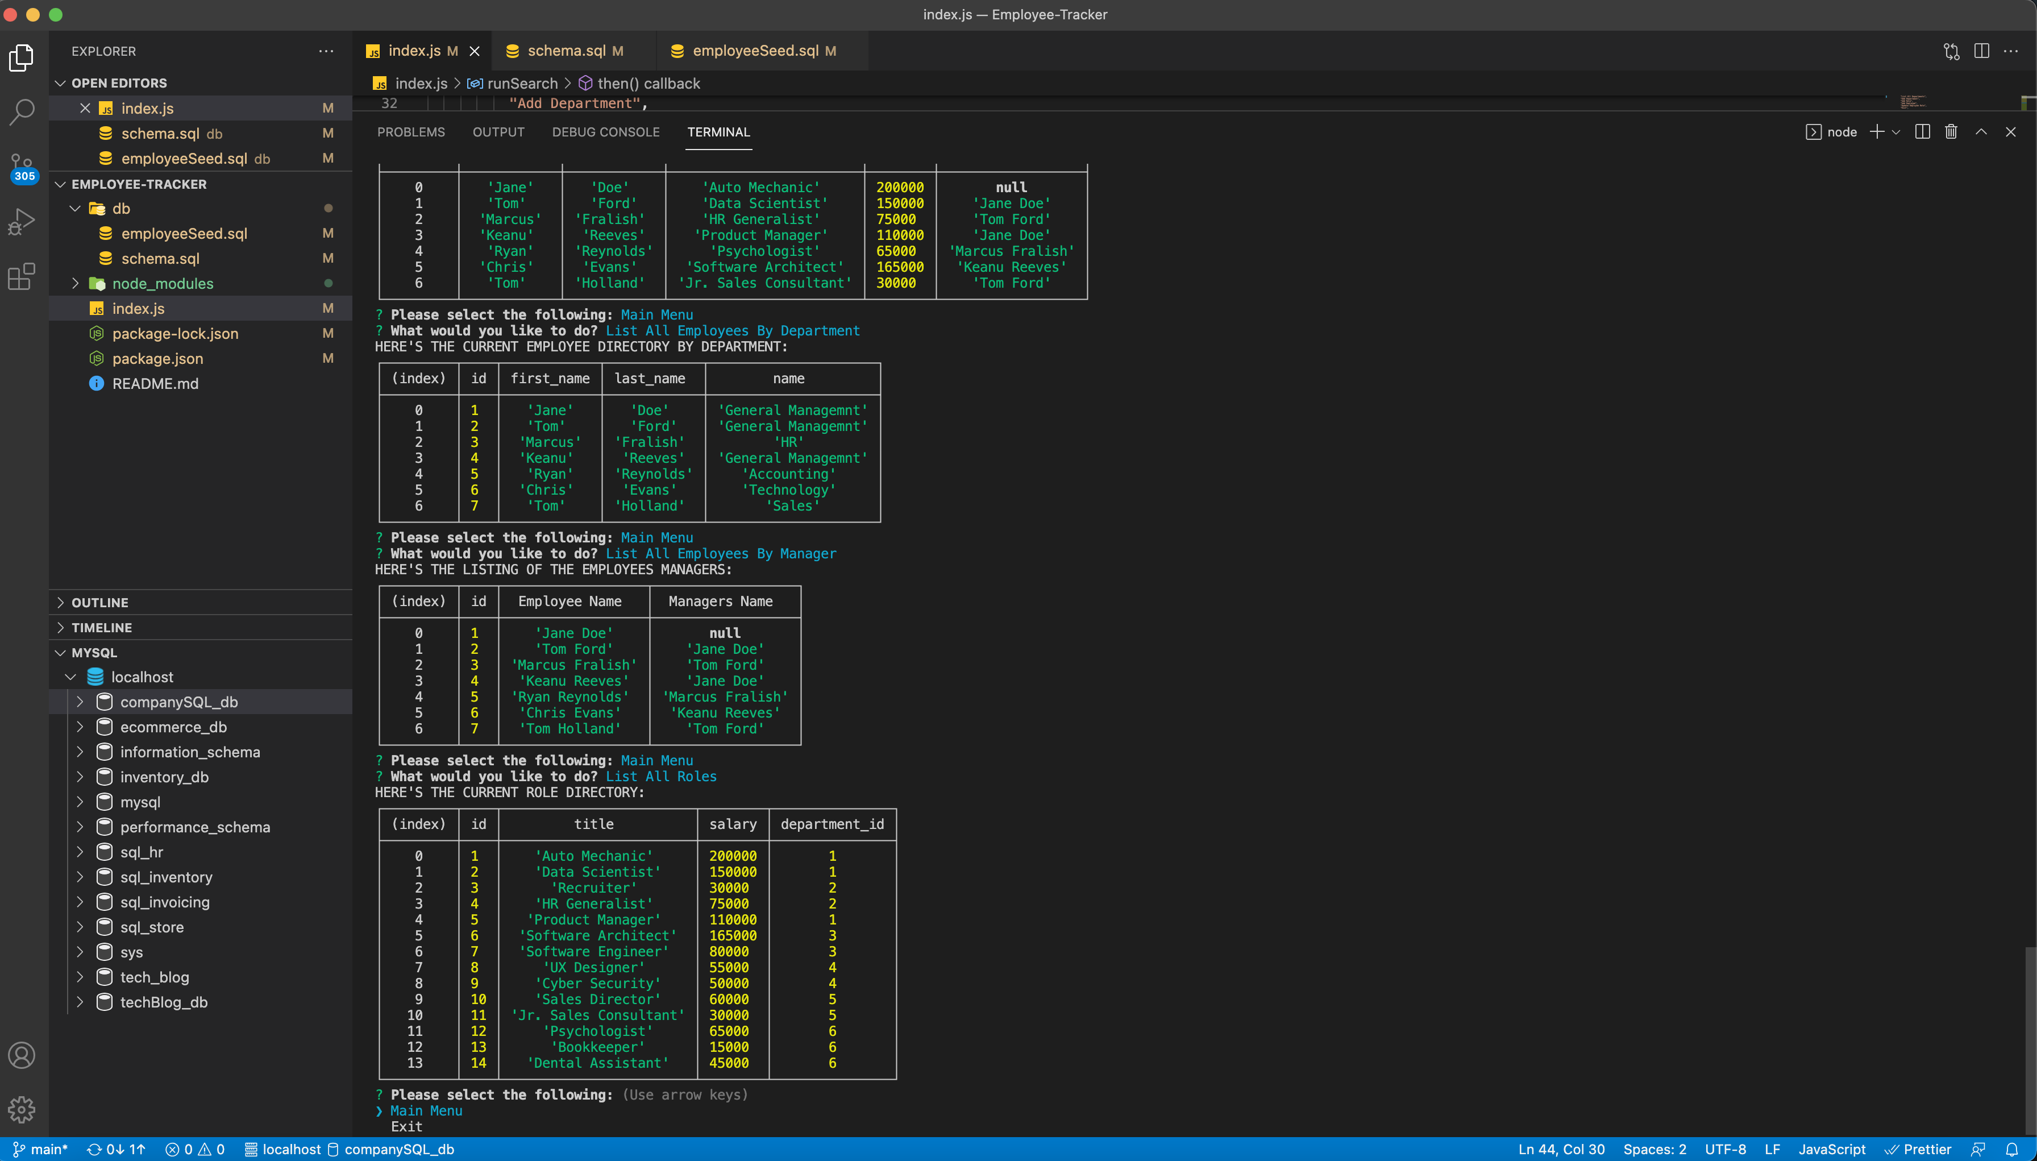Expand the Outline section
This screenshot has width=2037, height=1161.
[61, 603]
